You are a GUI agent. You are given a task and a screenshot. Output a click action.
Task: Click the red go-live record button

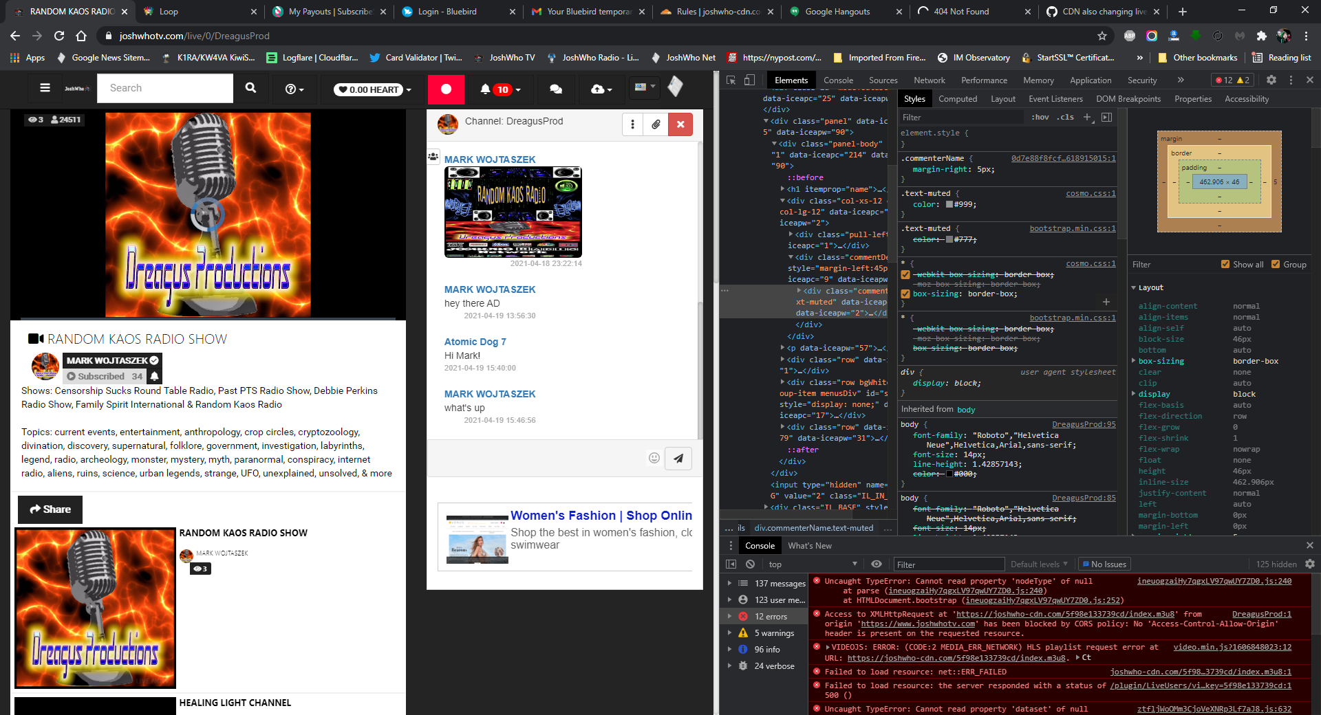(446, 89)
